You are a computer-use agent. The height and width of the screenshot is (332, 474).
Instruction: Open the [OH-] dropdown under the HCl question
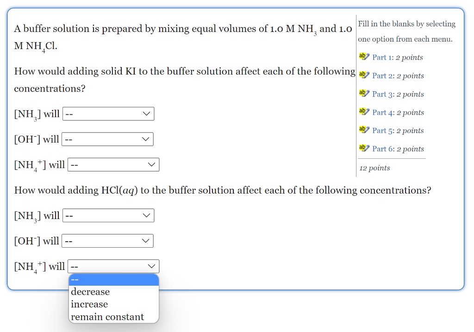coord(107,241)
